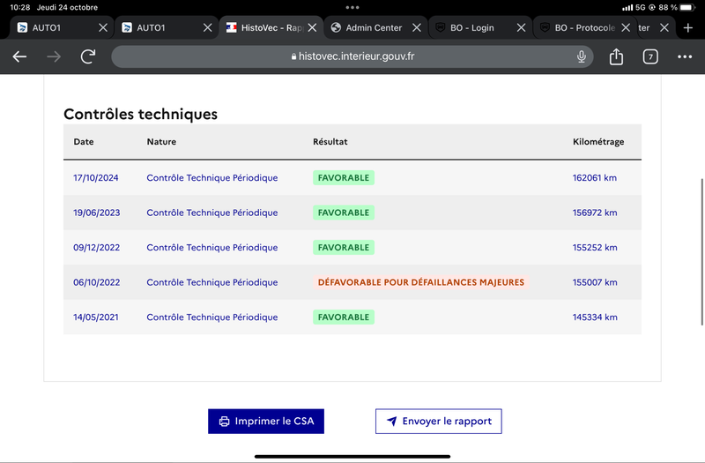705x463 pixels.
Task: Click the page vertical scrollbar
Action: tap(701, 252)
